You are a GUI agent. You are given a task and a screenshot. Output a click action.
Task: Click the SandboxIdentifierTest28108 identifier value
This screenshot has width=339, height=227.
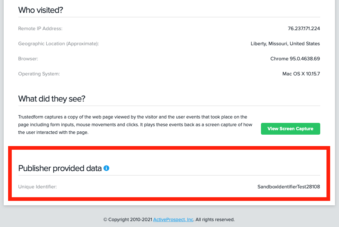click(289, 187)
